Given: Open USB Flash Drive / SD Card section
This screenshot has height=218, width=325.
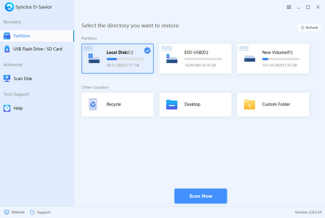Looking at the screenshot, I should coord(37,49).
